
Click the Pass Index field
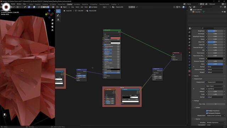215,104
